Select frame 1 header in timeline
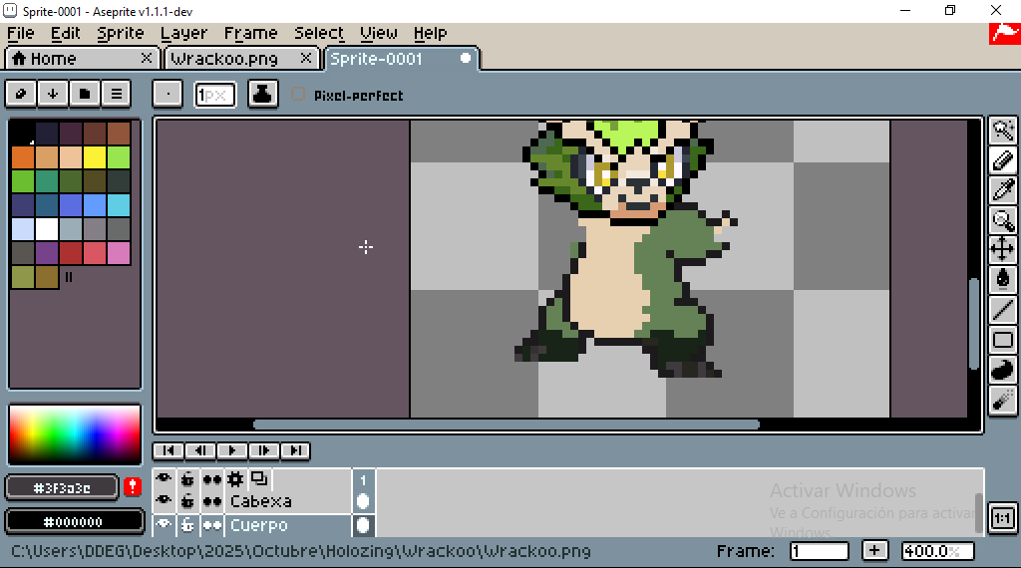1021x568 pixels. pyautogui.click(x=363, y=479)
